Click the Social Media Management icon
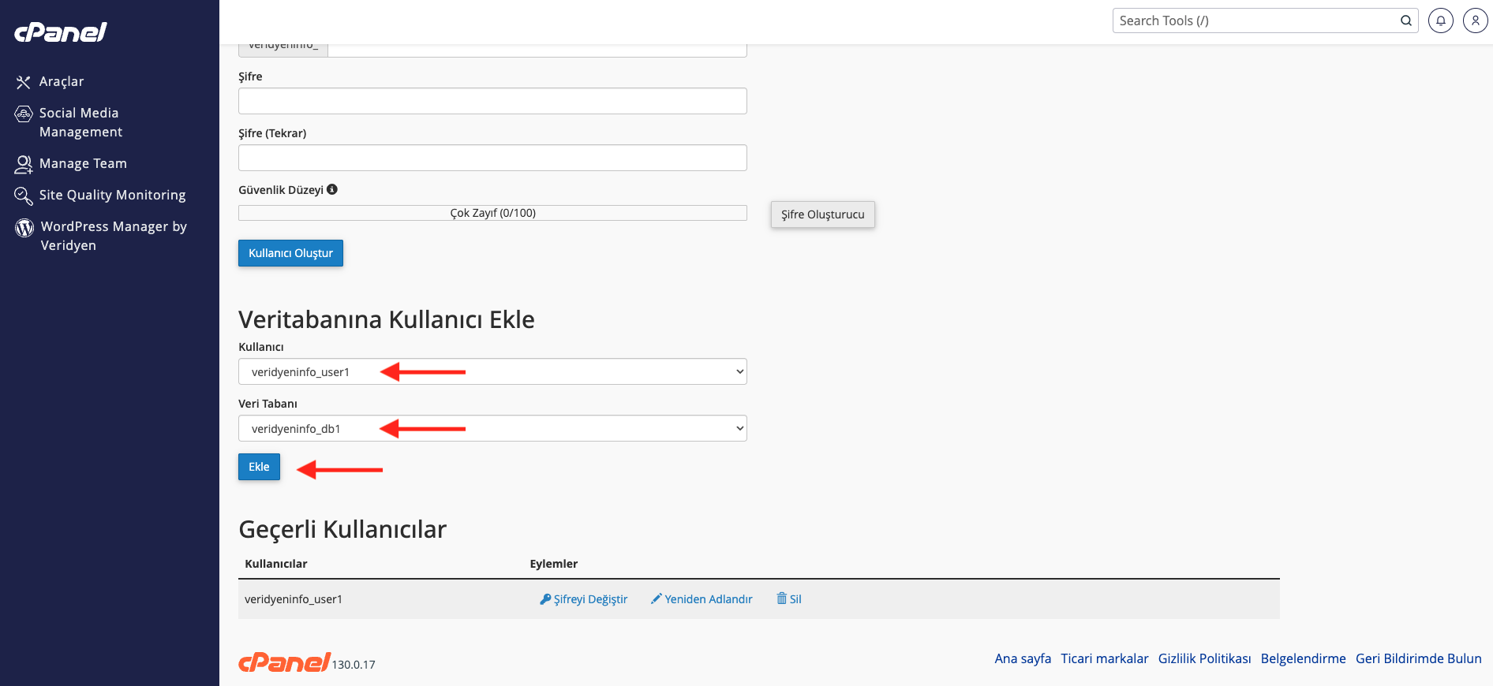 point(24,114)
